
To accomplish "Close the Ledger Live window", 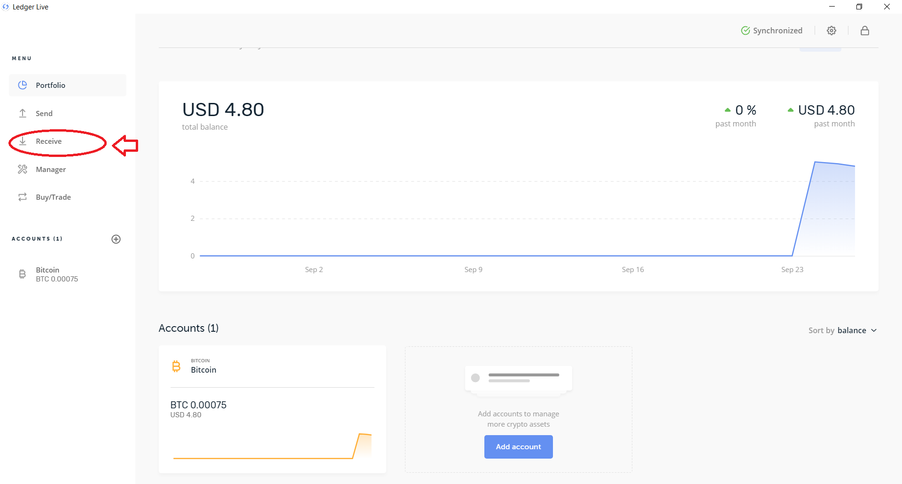I will click(x=887, y=7).
